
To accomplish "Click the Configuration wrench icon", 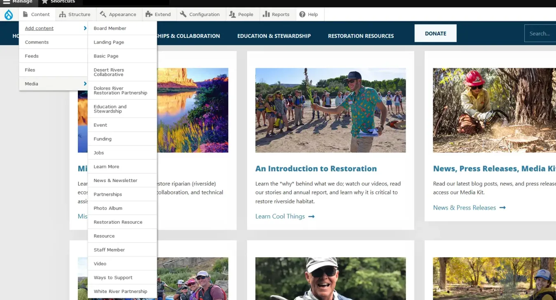I will [x=183, y=14].
